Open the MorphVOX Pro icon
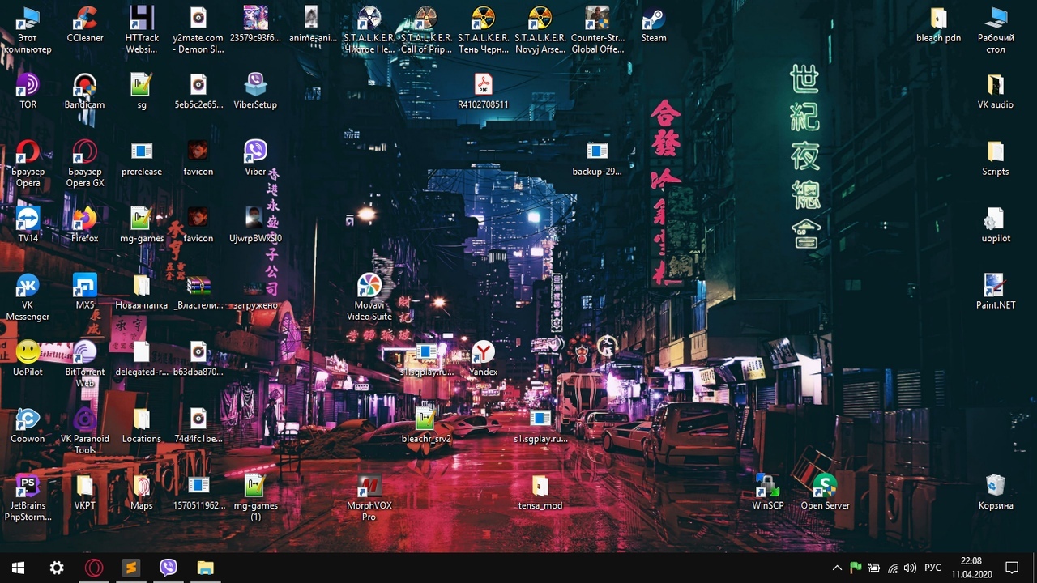The width and height of the screenshot is (1037, 583). (369, 487)
